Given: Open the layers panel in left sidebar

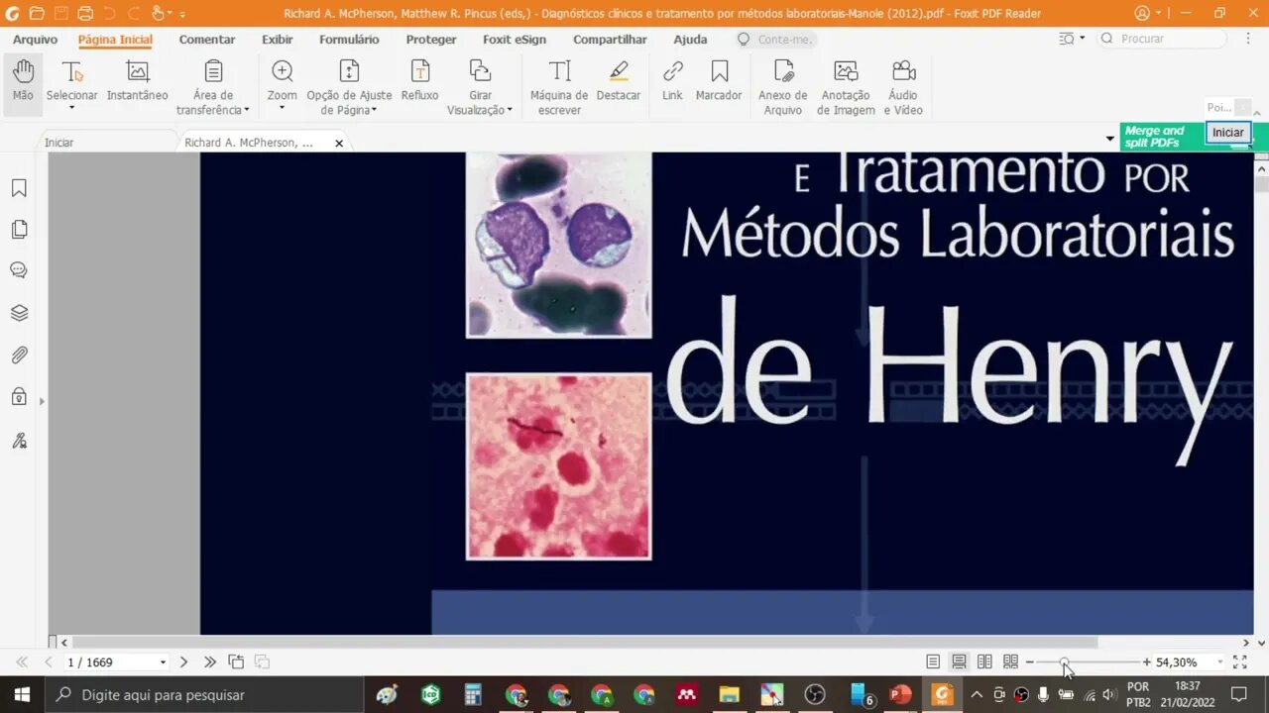Looking at the screenshot, I should (x=19, y=313).
